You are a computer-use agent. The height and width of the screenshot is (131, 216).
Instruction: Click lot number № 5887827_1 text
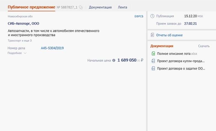tap(67, 7)
